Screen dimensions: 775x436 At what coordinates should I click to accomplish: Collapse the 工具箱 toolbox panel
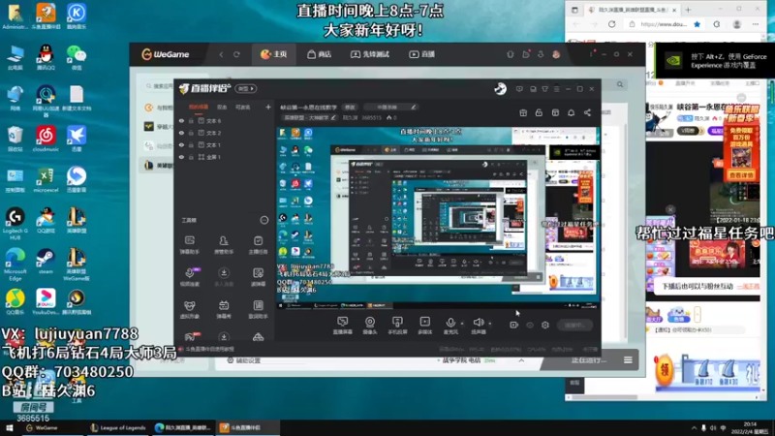tap(263, 220)
